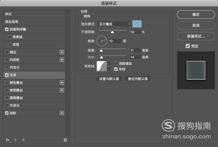This screenshot has height=147, width=218.
Task: Expand the 等高线 contour picker arrow
Action: [x=109, y=66]
